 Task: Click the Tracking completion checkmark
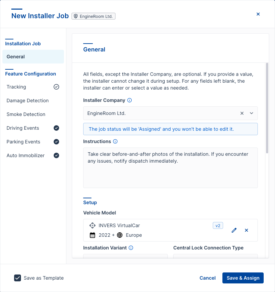pyautogui.click(x=56, y=87)
